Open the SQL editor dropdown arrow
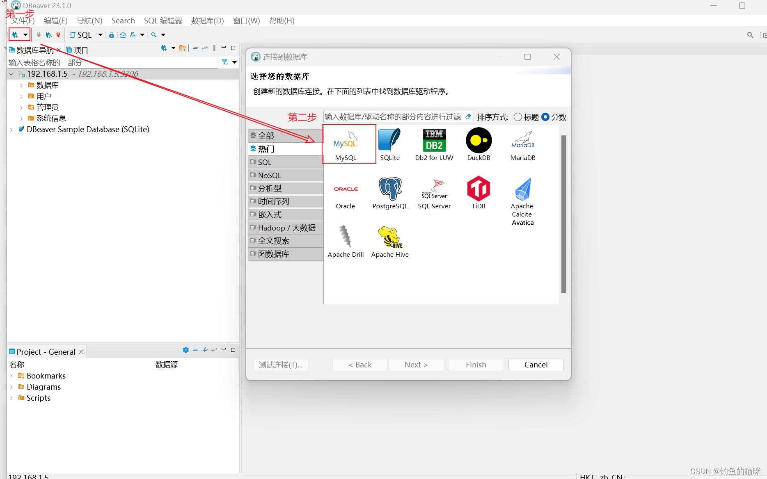 (x=100, y=35)
